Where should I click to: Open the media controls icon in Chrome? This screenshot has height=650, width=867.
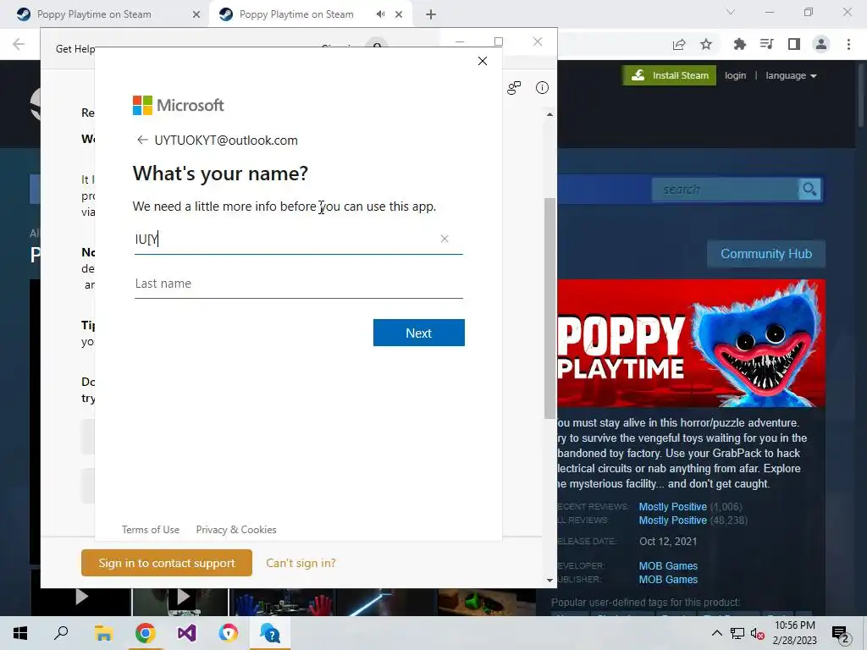(767, 44)
